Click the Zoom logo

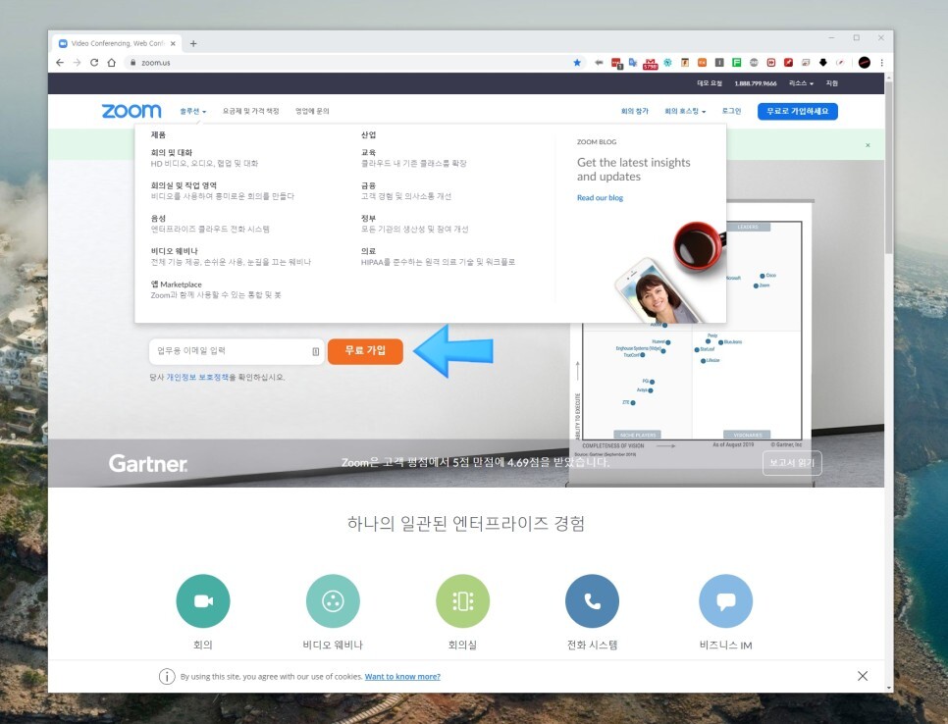pos(132,111)
